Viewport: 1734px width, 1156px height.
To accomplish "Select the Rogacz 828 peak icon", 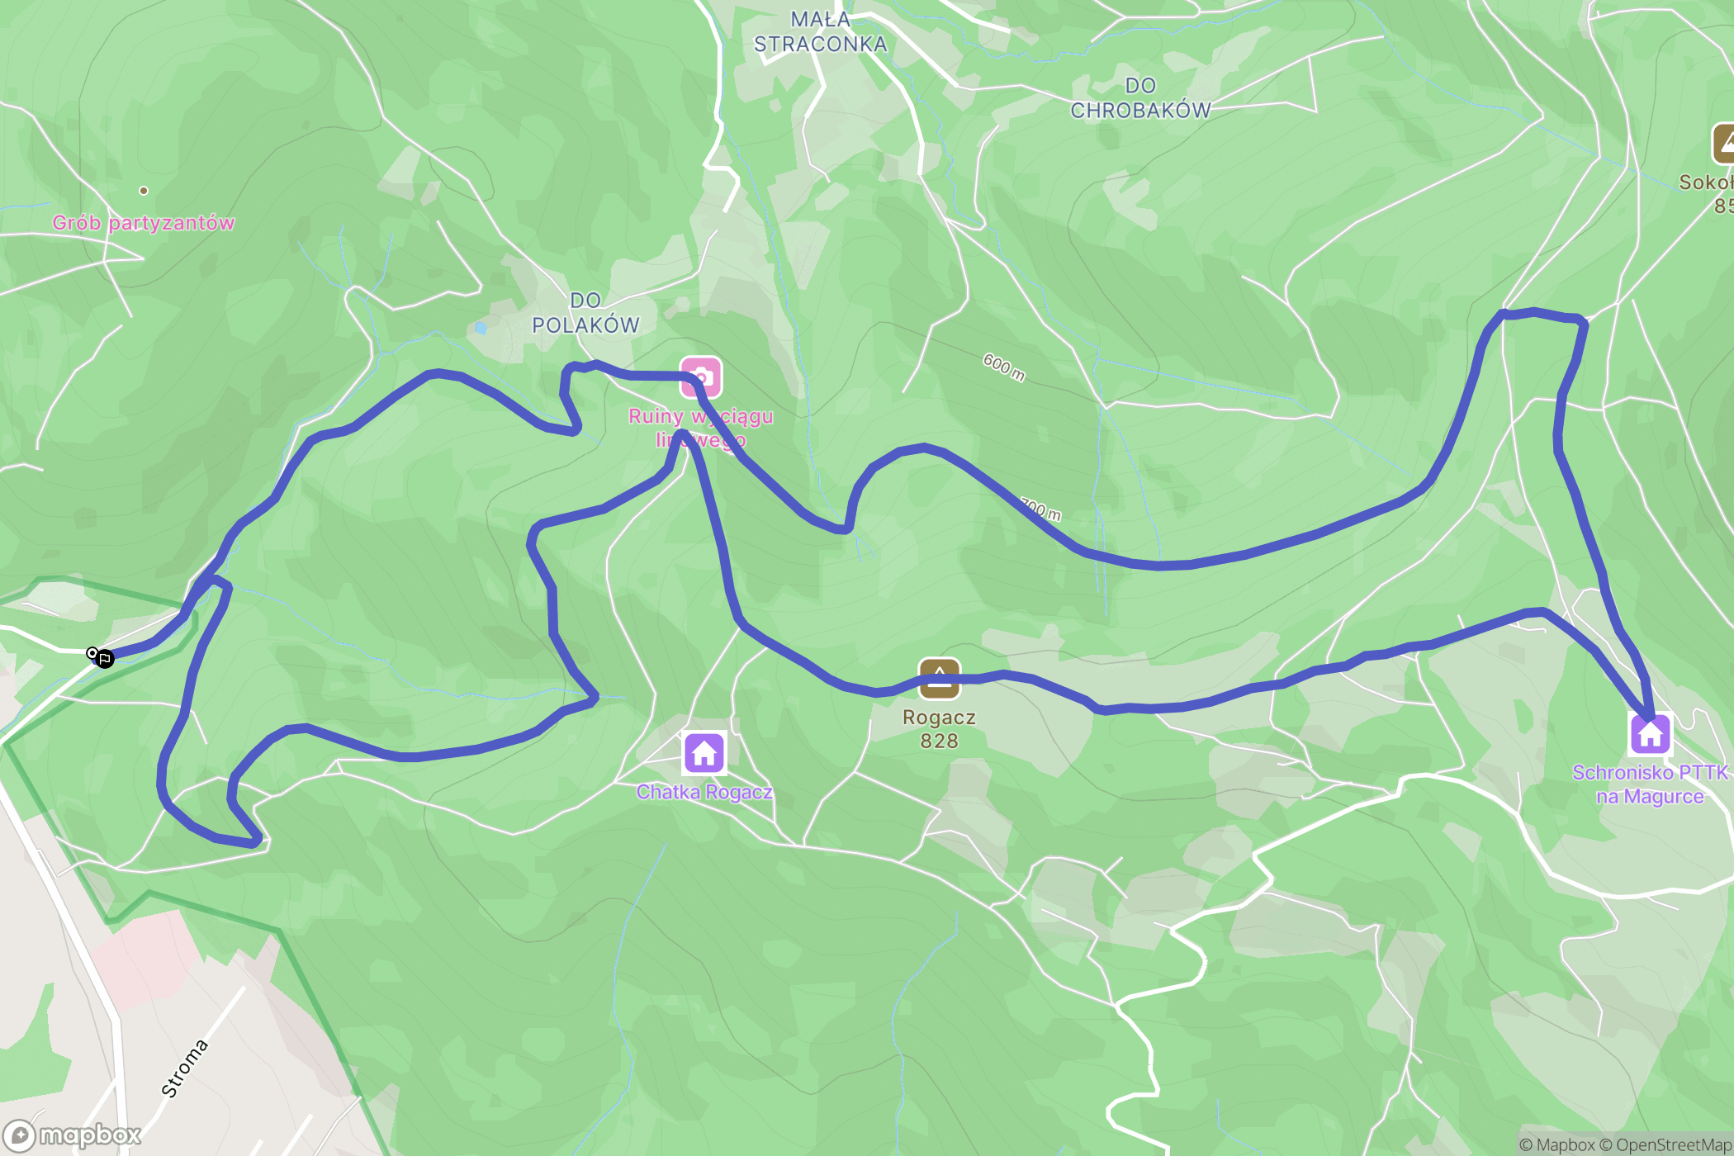I will (939, 679).
